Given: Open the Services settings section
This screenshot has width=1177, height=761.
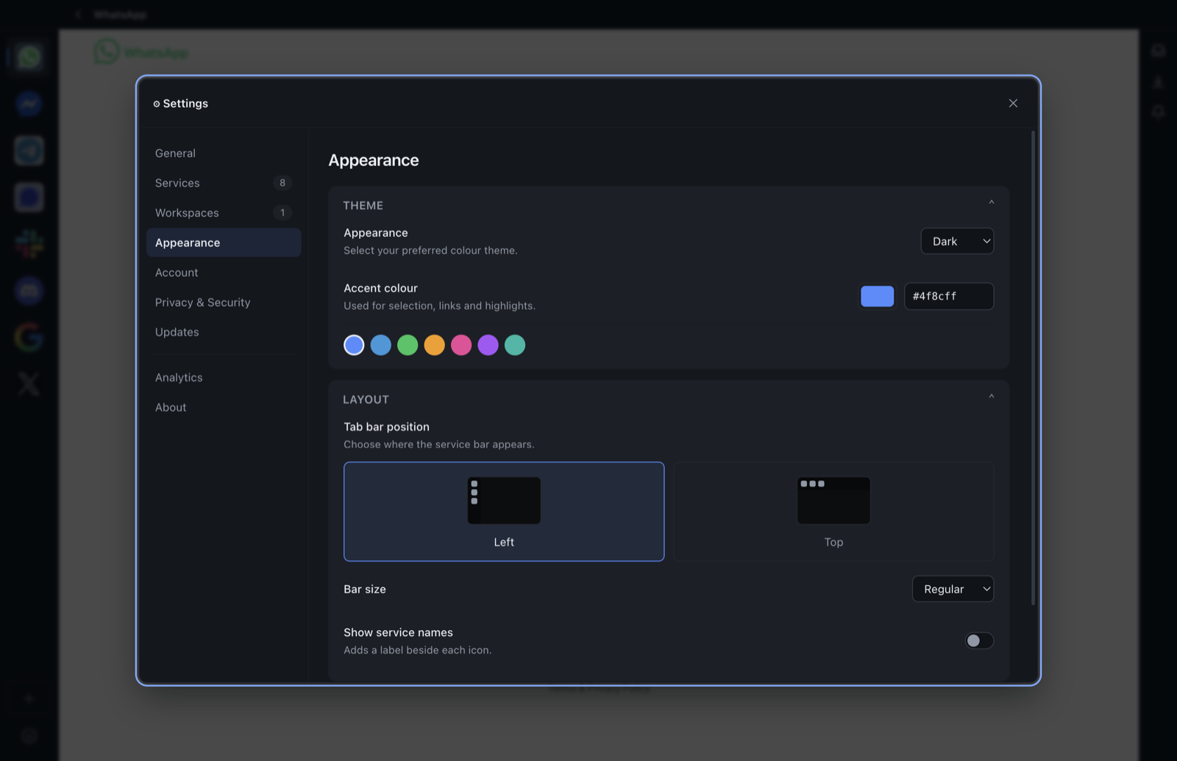Looking at the screenshot, I should coord(224,183).
